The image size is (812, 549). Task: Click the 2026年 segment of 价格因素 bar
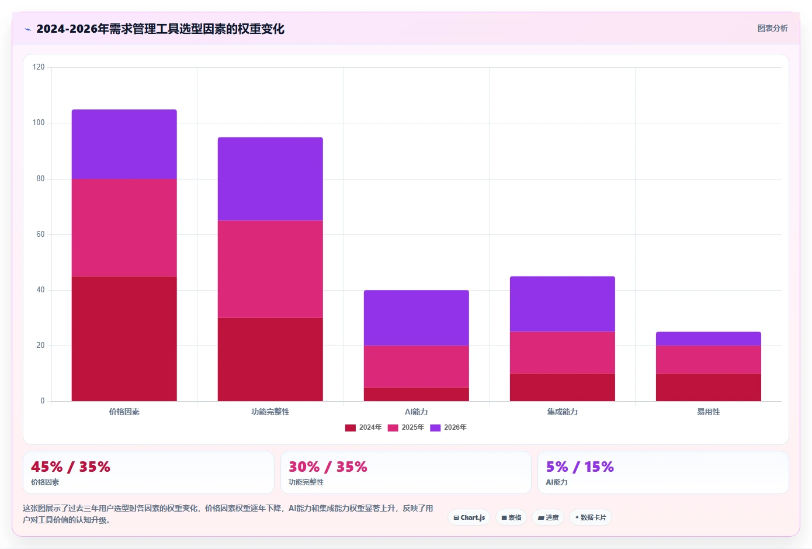point(124,144)
